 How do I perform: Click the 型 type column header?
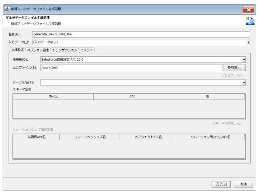[207, 97]
